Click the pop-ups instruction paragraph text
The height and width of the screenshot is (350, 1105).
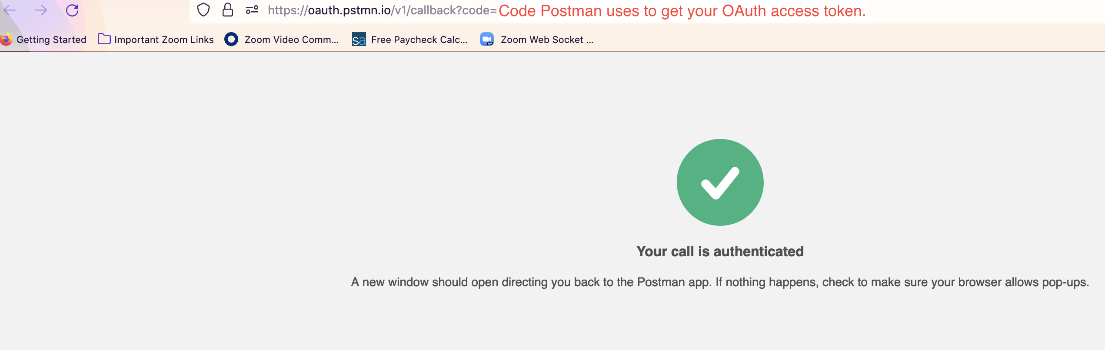(x=720, y=282)
